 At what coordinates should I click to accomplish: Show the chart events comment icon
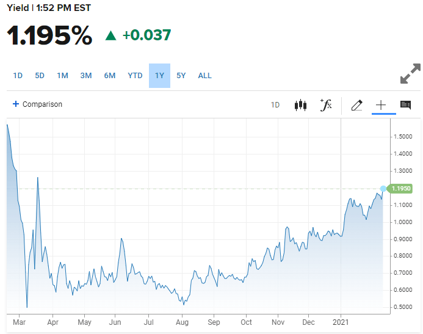click(405, 105)
